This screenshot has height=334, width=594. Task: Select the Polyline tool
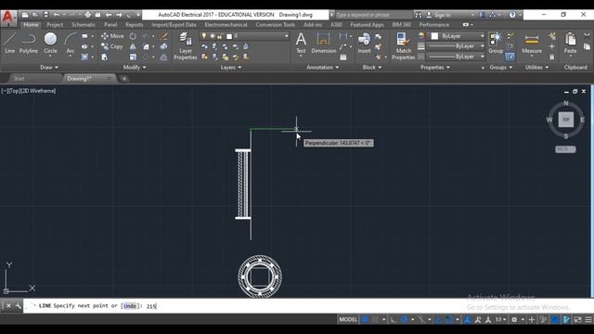click(x=29, y=44)
